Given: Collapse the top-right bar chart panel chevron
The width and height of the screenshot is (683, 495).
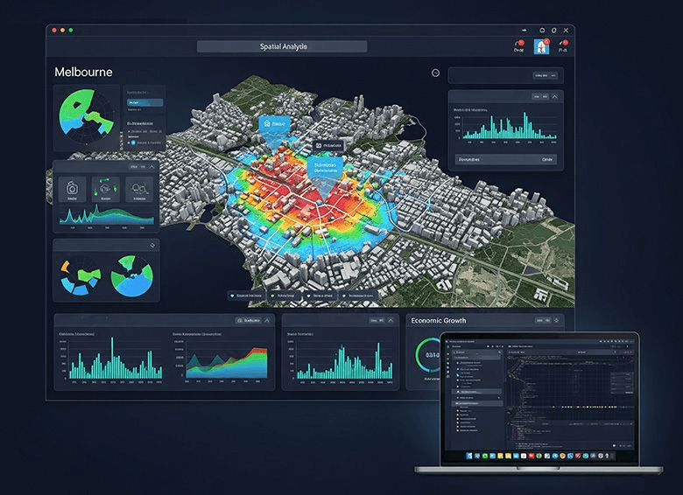Looking at the screenshot, I should (x=554, y=97).
